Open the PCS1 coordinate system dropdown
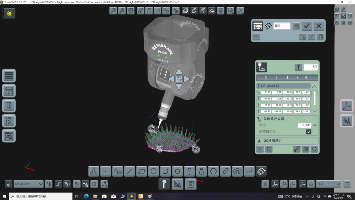355x200 pixels. (x=328, y=184)
